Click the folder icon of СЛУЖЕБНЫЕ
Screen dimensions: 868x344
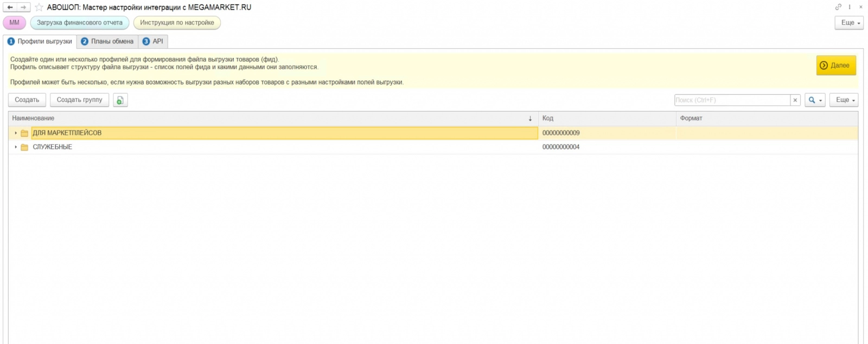pyautogui.click(x=24, y=147)
